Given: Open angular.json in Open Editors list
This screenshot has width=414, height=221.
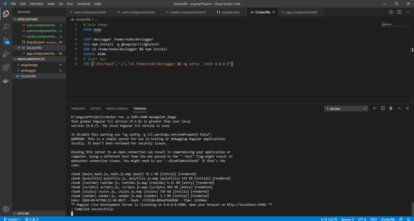Looking at the screenshot, I should coord(39,42).
